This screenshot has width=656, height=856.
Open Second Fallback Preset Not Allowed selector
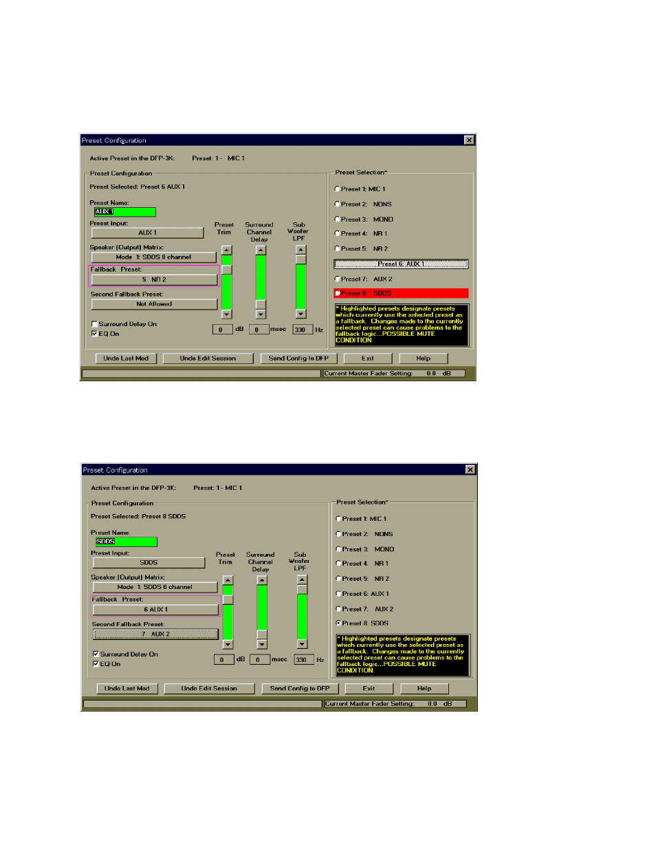(154, 304)
